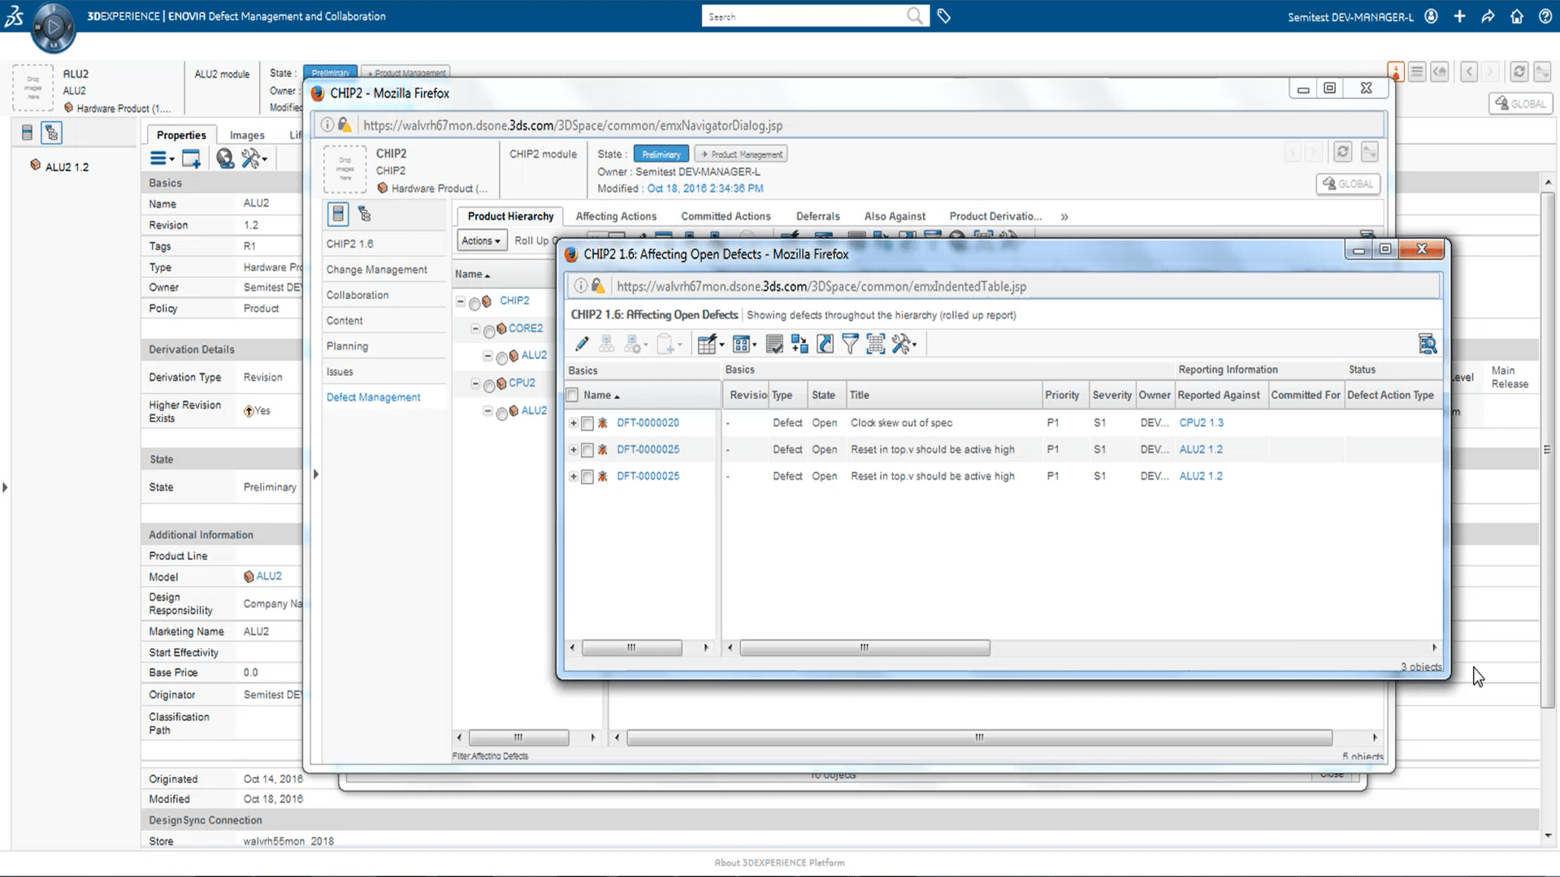The image size is (1560, 877).
Task: Select the radio button beside CORE2 in hierarchy
Action: [x=489, y=331]
